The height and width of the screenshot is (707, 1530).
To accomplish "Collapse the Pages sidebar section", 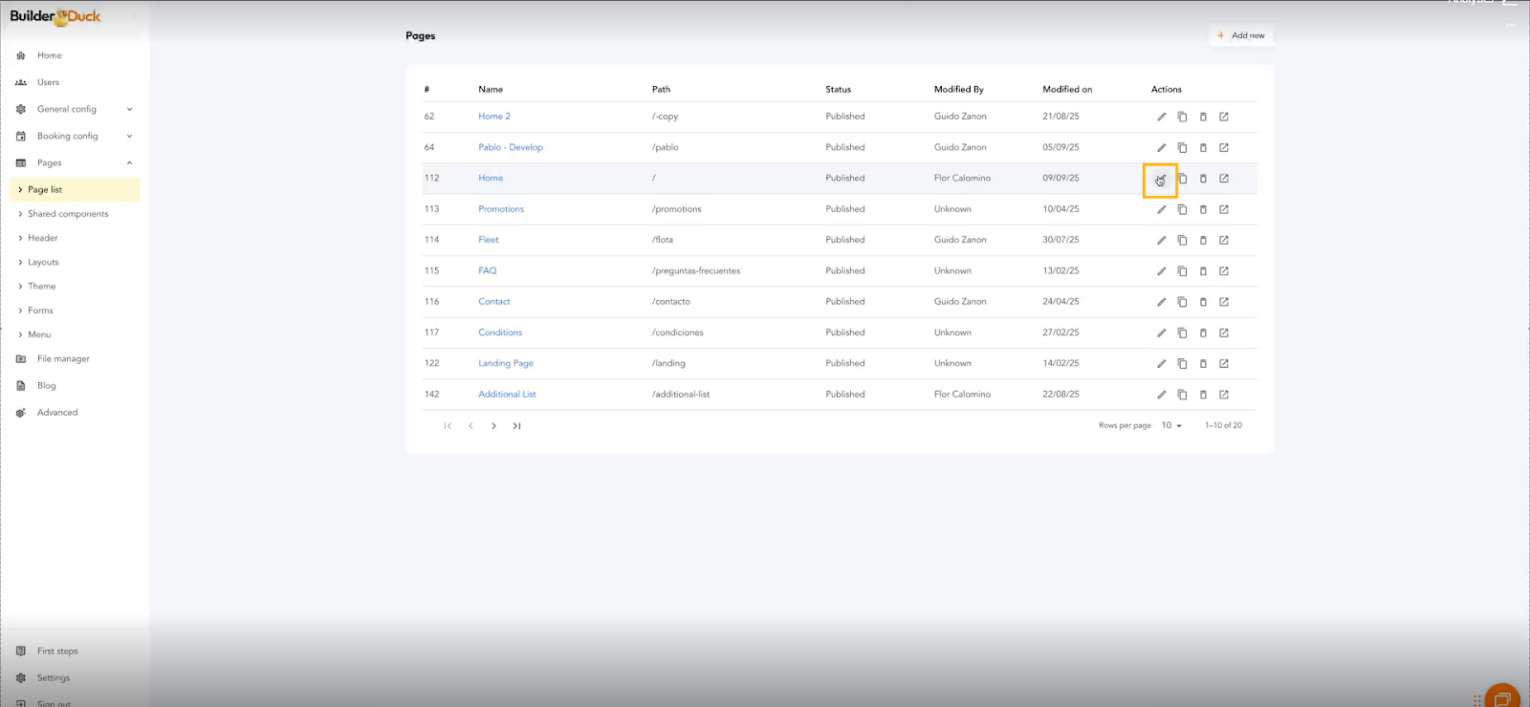I will point(129,162).
